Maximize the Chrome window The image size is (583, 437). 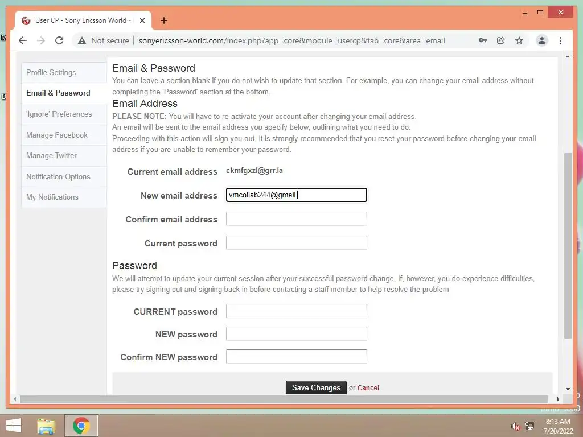(540, 13)
